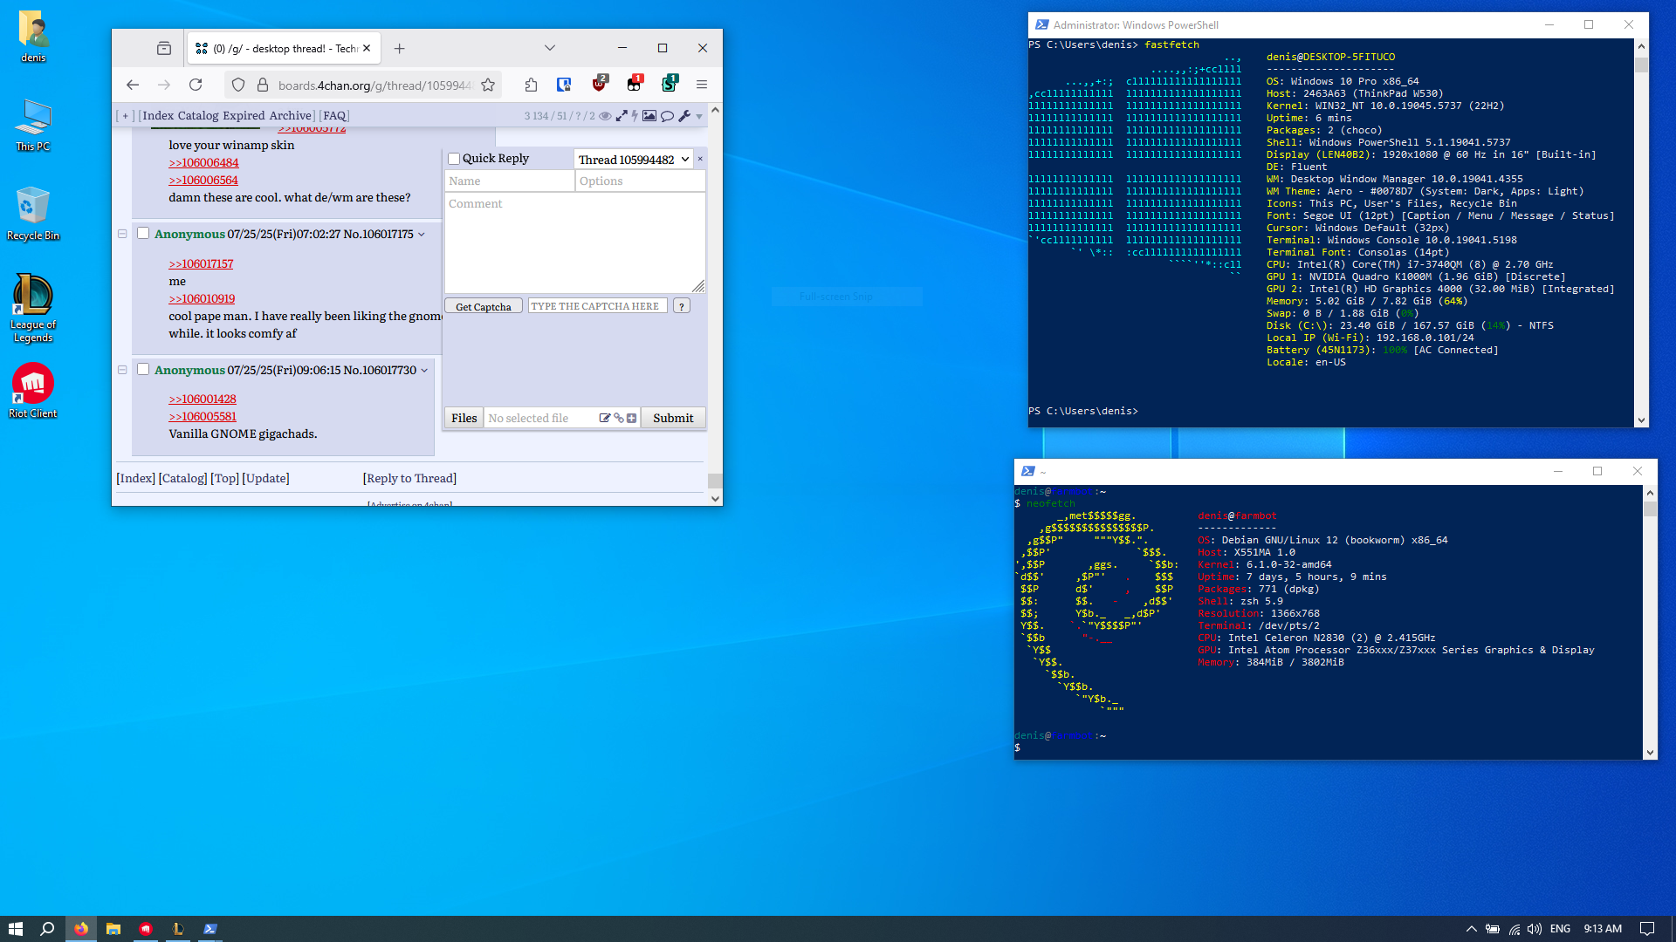Open Catalog in 4chan header navigation
Image resolution: width=1676 pixels, height=942 pixels.
(x=198, y=115)
